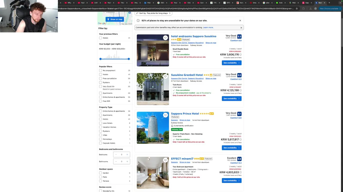Check Love Hotels property type
The height and width of the screenshot is (192, 343).
tap(100, 123)
